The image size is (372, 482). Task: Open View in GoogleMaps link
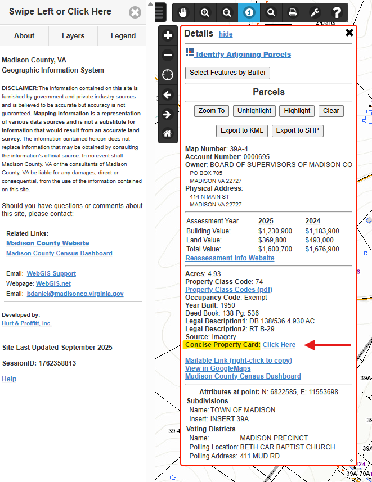[x=218, y=368]
